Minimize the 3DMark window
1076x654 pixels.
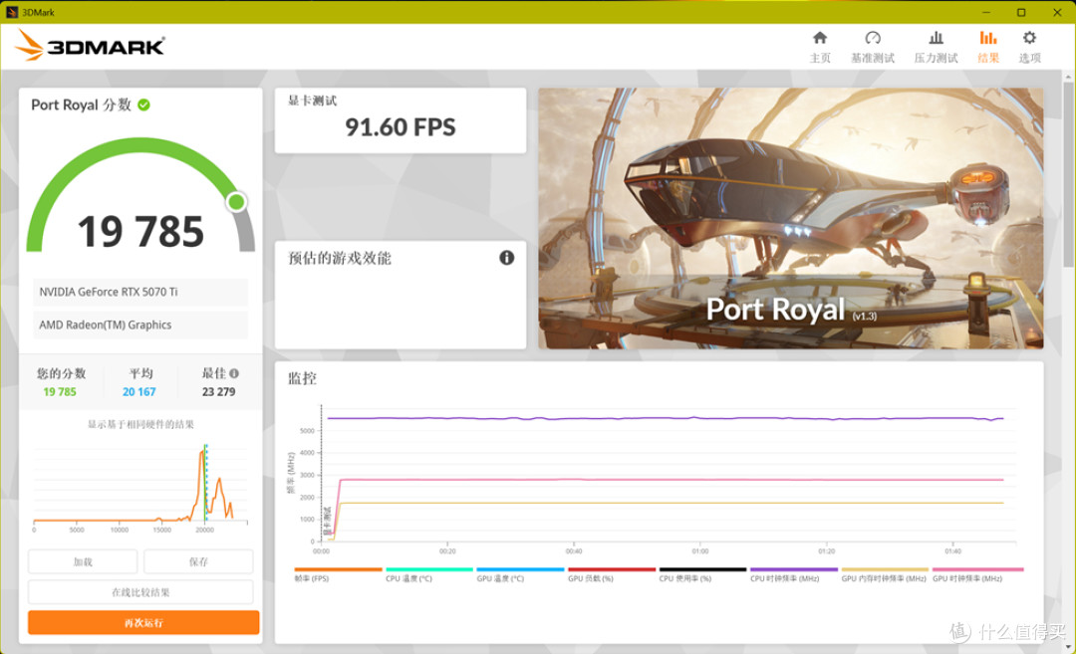point(986,12)
